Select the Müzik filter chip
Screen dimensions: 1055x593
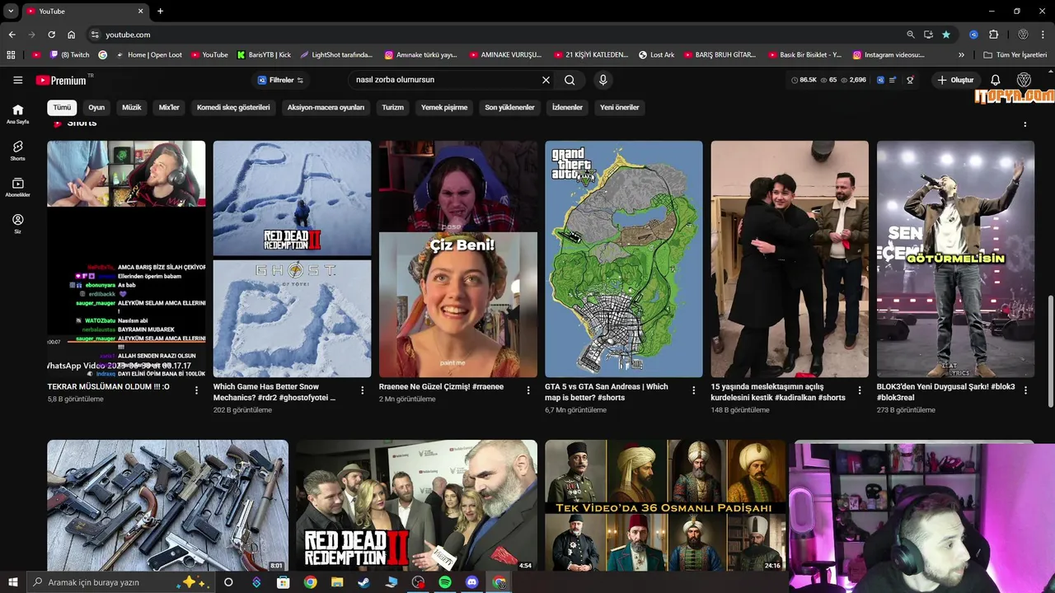pyautogui.click(x=132, y=107)
